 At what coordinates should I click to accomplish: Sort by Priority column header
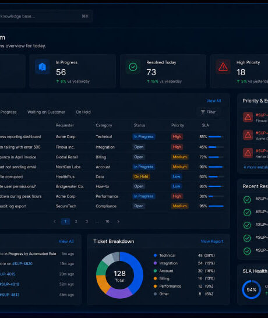pos(178,125)
